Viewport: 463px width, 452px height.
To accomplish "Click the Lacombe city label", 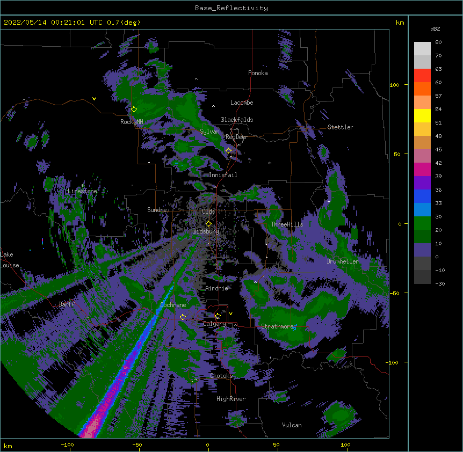I will pos(242,103).
